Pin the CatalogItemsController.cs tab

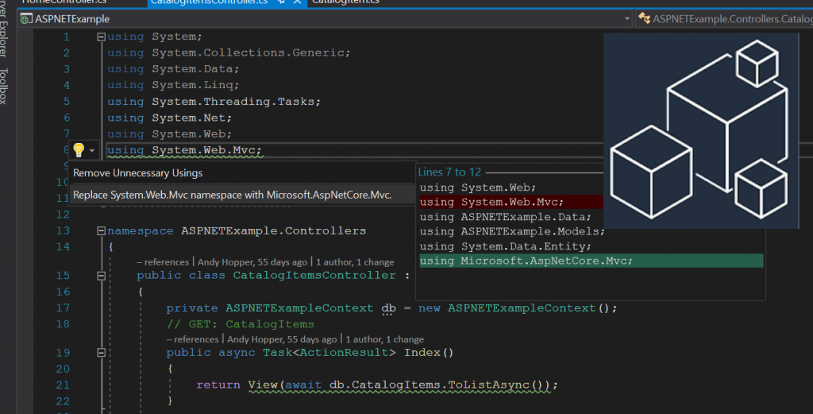tap(283, 3)
